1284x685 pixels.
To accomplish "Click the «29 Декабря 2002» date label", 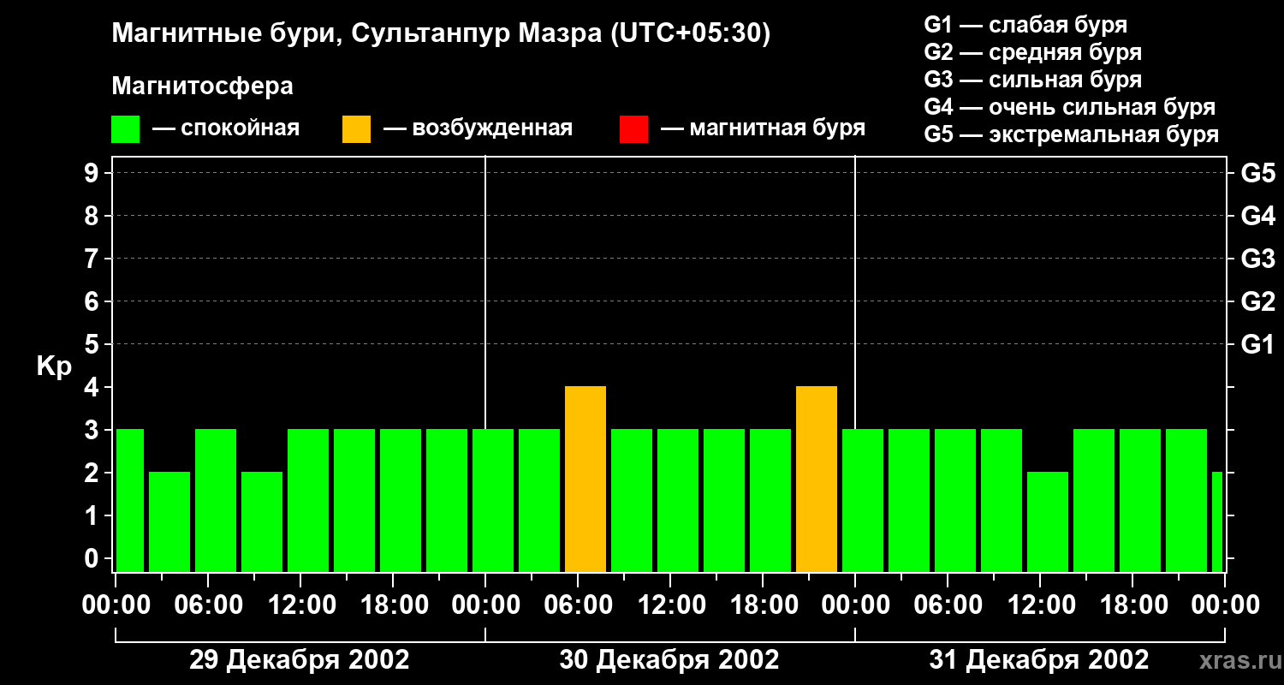I will (x=300, y=660).
